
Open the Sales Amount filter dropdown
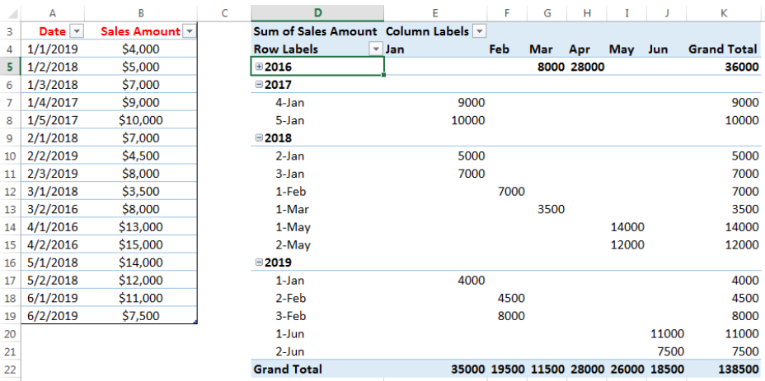tap(190, 31)
